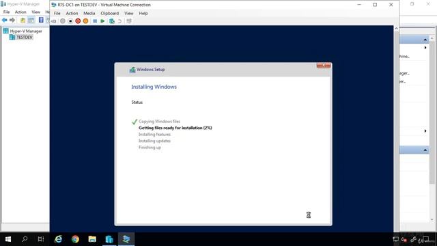437x246 pixels.
Task: Minimize the Virtual Machine Connection window
Action: (x=359, y=5)
